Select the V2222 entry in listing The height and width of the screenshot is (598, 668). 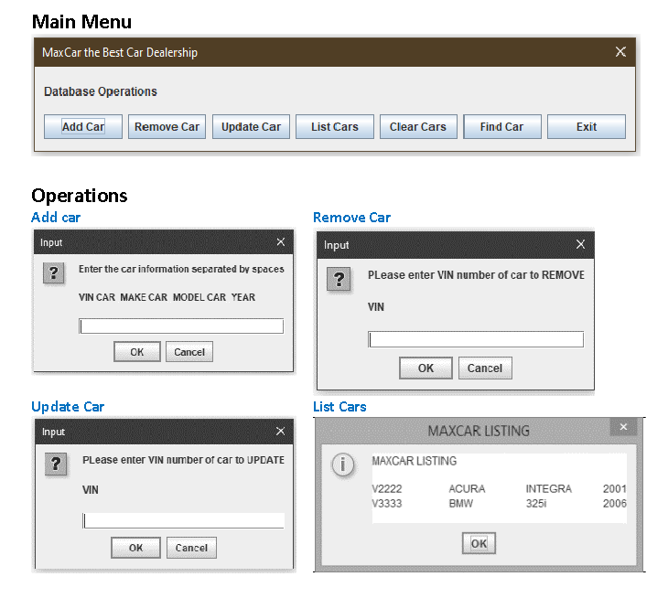387,488
